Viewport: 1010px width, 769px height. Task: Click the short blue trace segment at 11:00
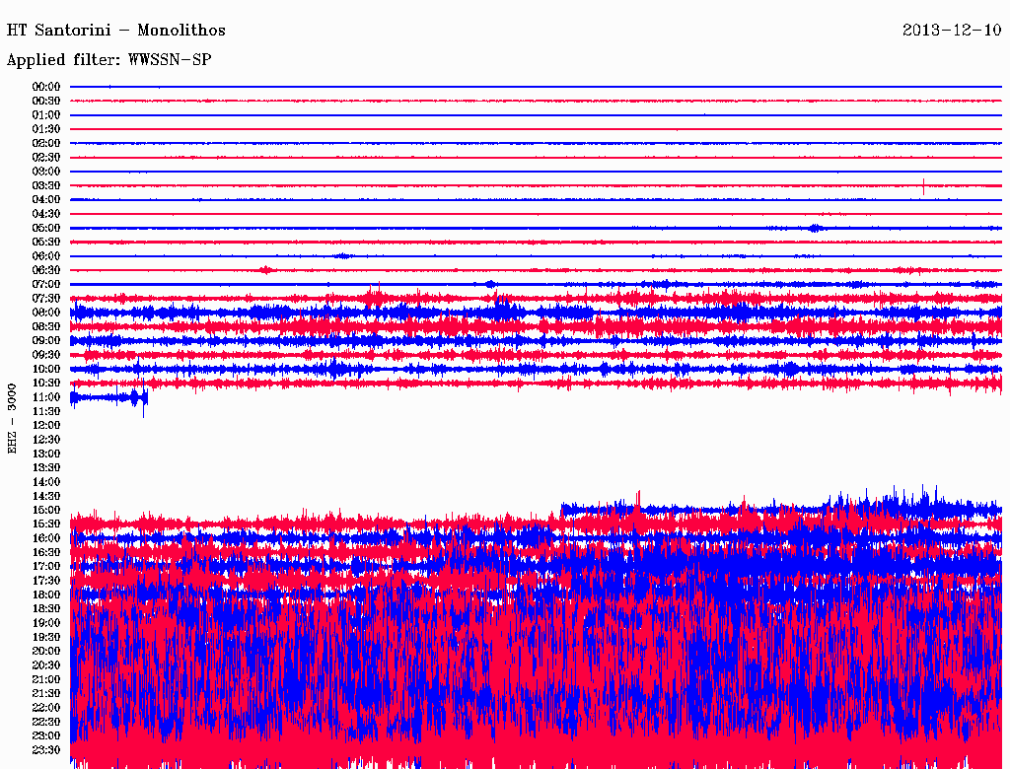108,397
